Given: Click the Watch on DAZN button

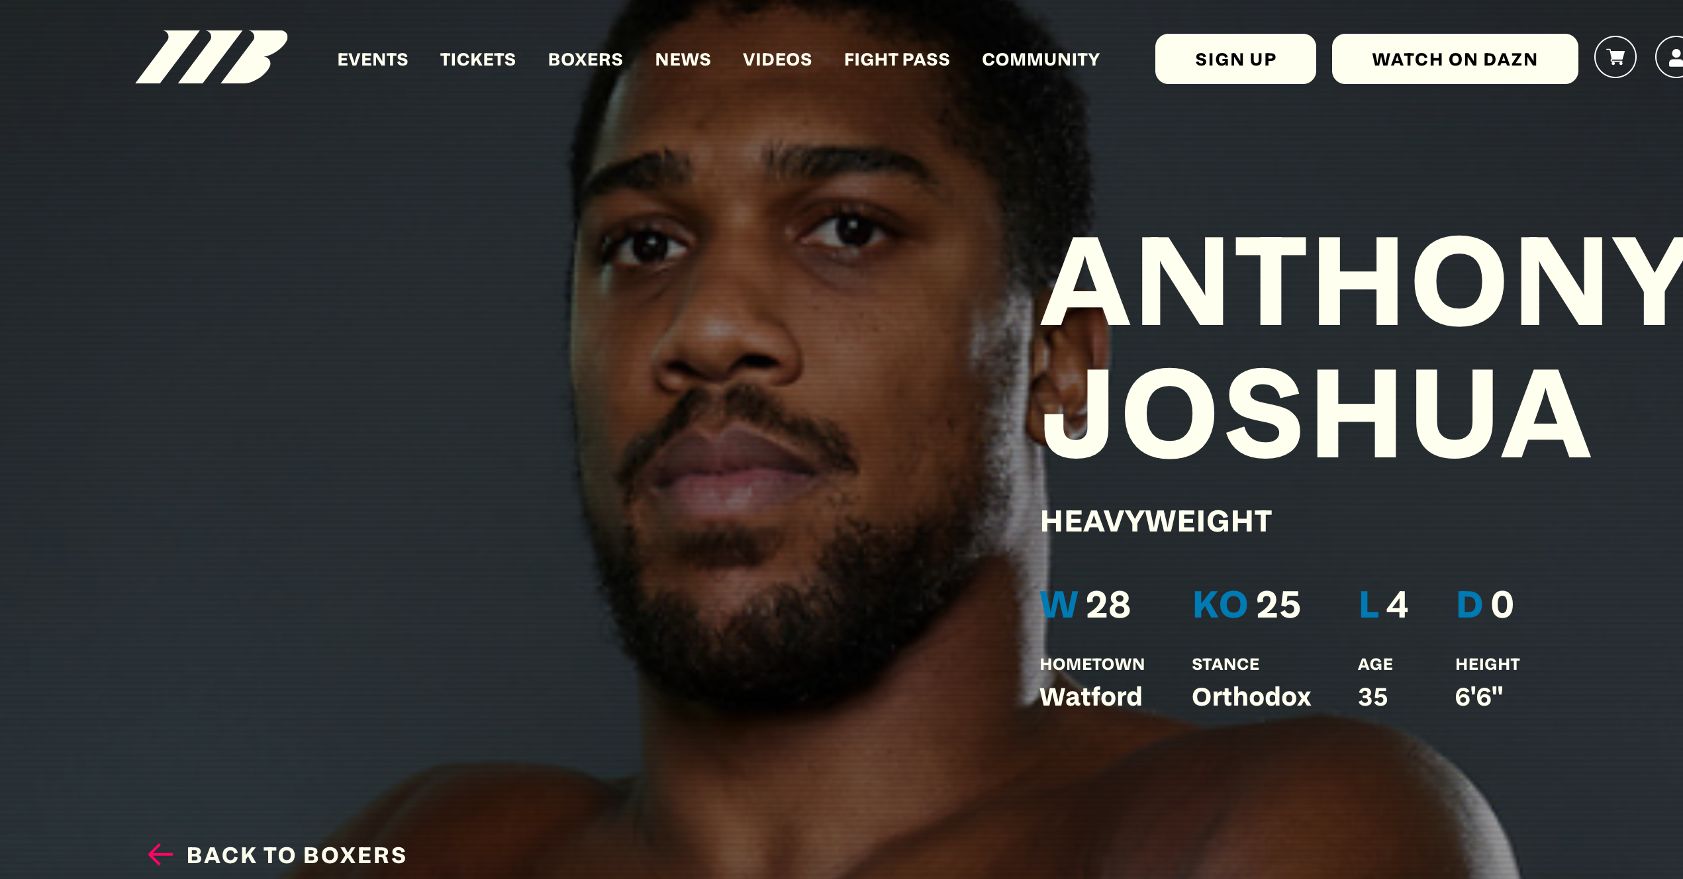Looking at the screenshot, I should (x=1455, y=59).
